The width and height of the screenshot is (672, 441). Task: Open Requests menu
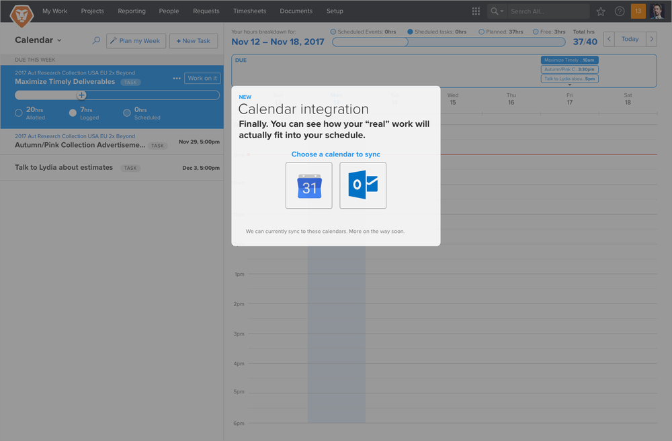pyautogui.click(x=206, y=11)
